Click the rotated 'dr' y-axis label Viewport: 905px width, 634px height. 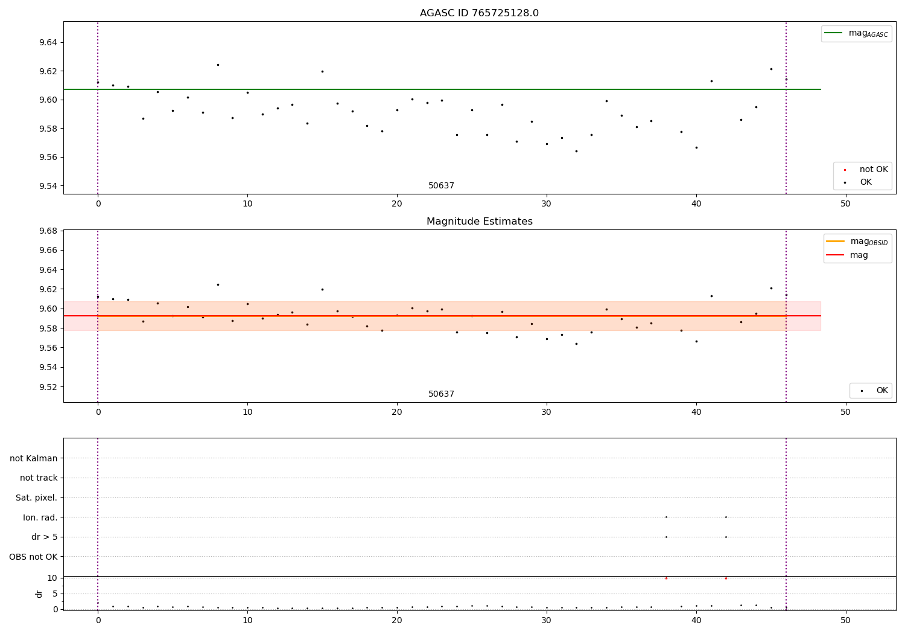click(39, 594)
